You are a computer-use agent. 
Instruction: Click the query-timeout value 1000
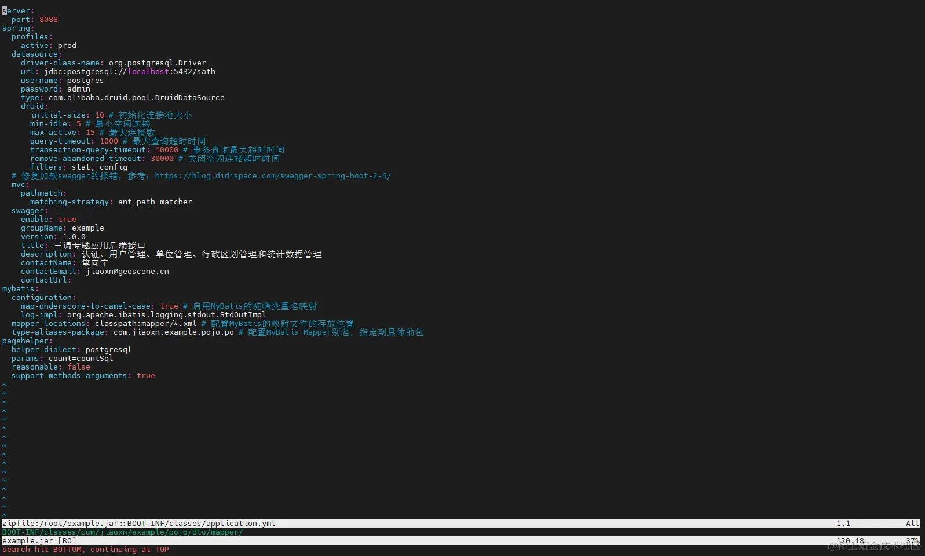click(109, 141)
